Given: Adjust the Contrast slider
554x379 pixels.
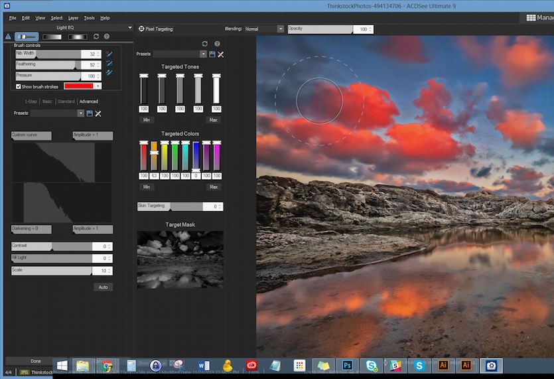Looking at the screenshot, I should [x=52, y=246].
